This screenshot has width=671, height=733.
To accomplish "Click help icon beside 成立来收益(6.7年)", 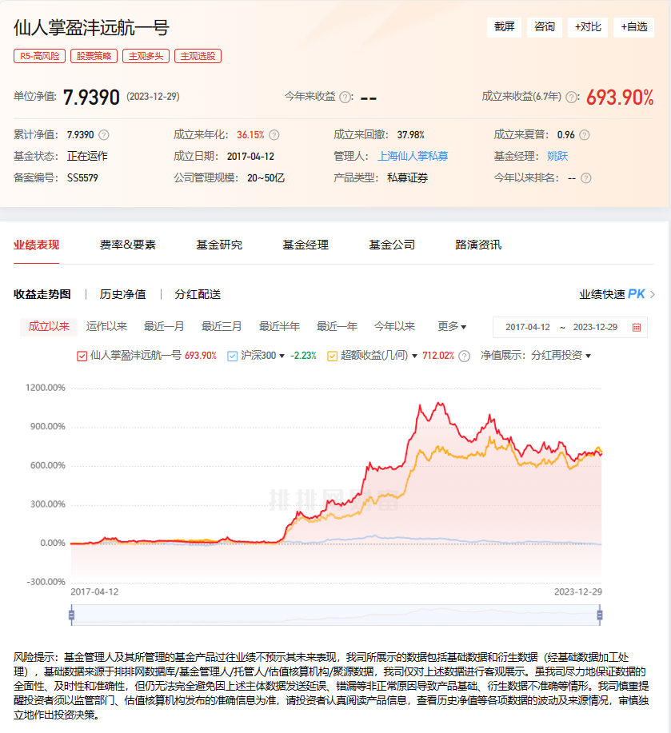I will (571, 98).
